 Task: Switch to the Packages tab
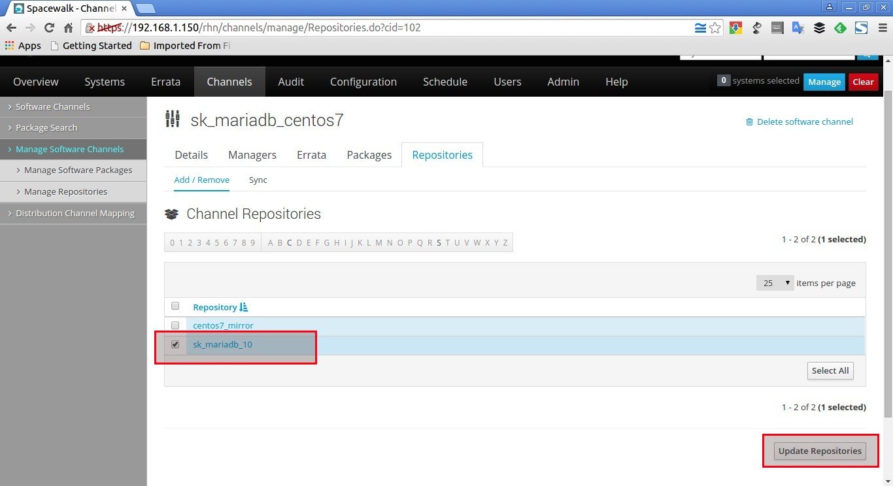point(369,155)
